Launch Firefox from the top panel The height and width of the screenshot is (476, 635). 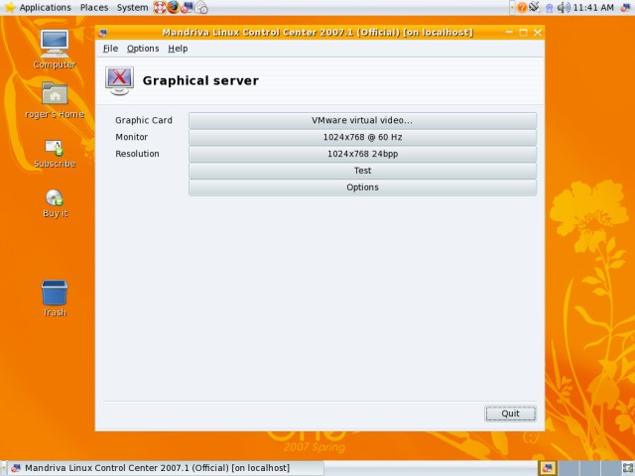coord(173,7)
